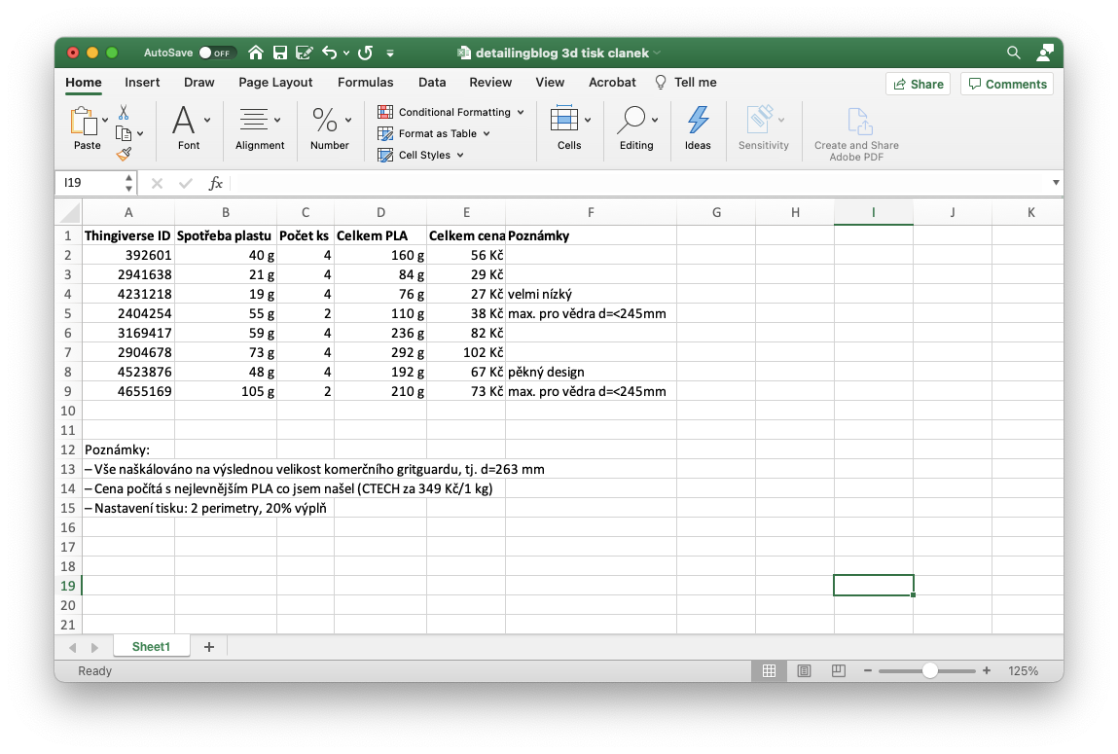Open the Ideas lightning bolt tool

(x=698, y=127)
